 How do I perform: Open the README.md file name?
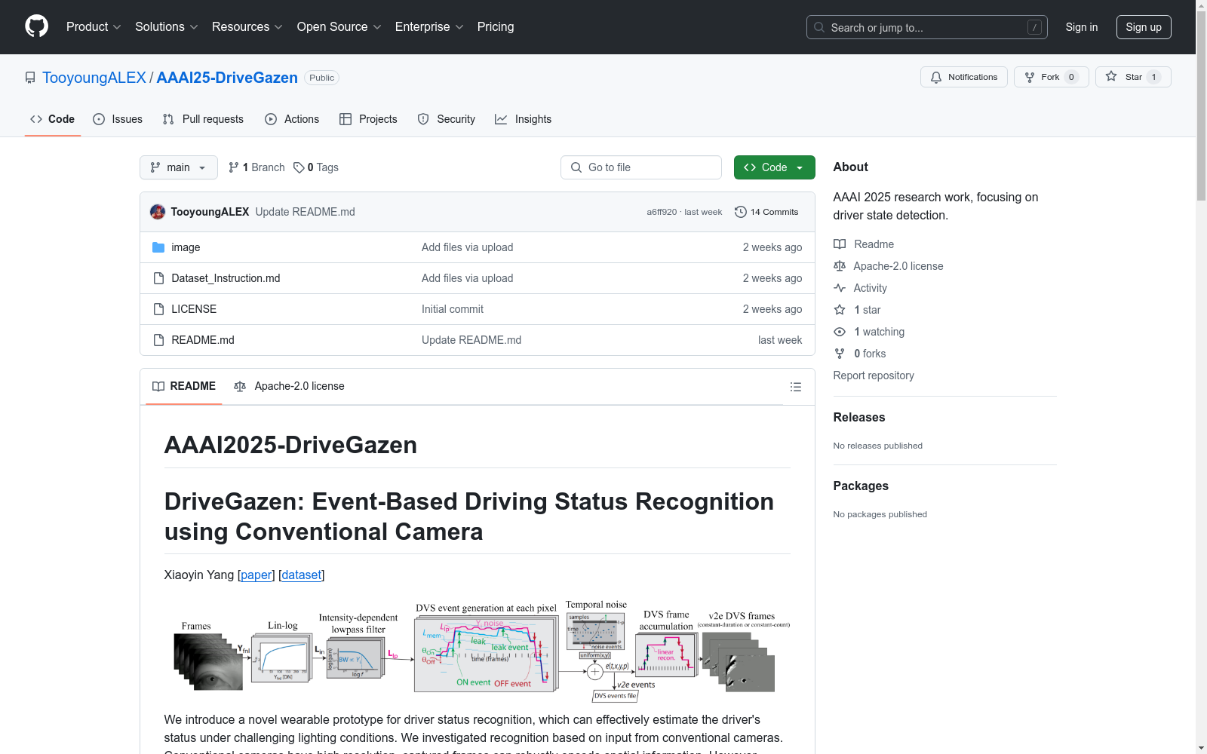[203, 340]
